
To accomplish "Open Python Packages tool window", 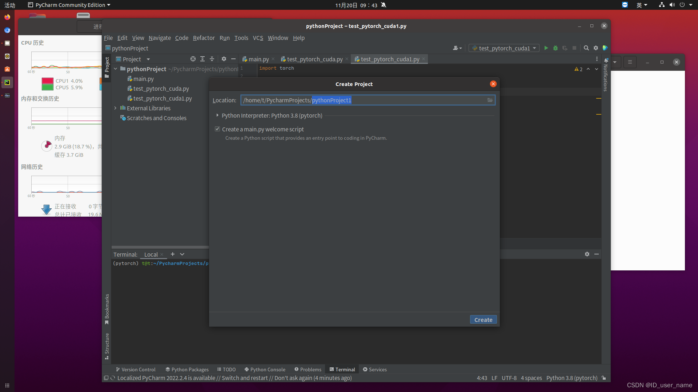I will click(x=187, y=369).
